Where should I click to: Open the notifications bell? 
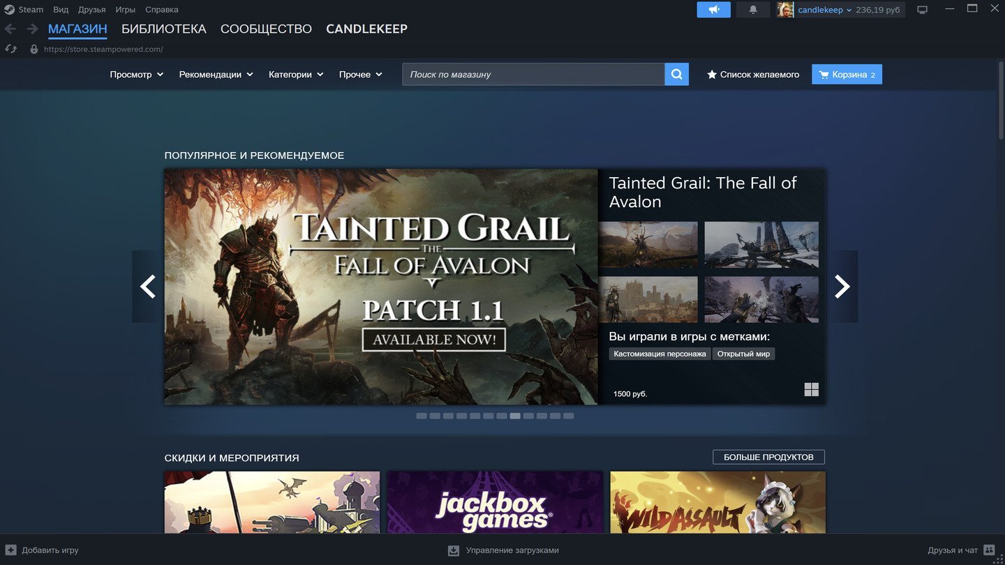click(753, 10)
